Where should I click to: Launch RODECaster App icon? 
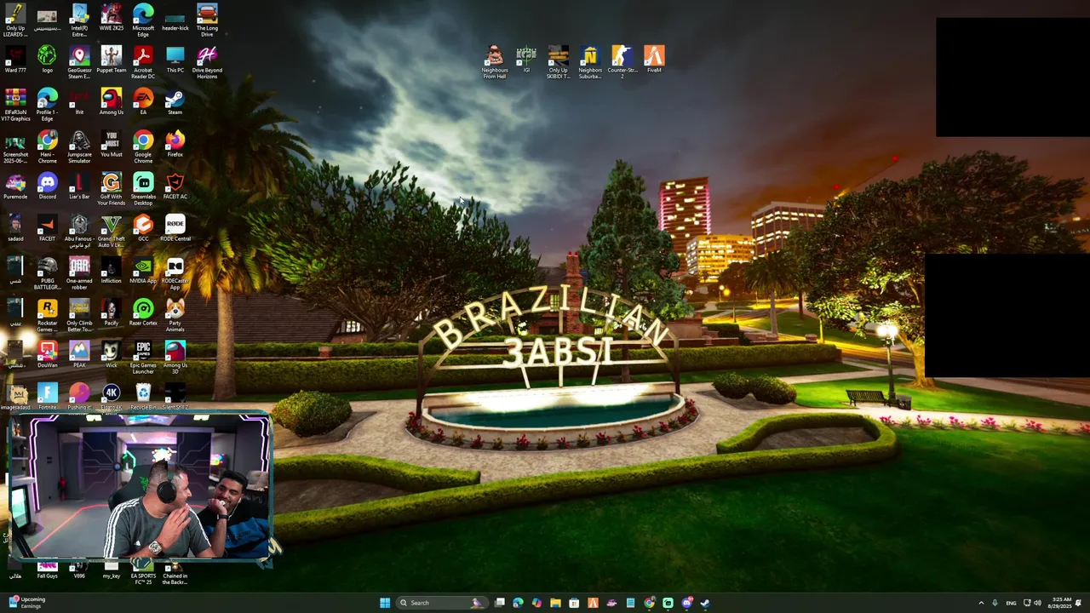(x=175, y=273)
